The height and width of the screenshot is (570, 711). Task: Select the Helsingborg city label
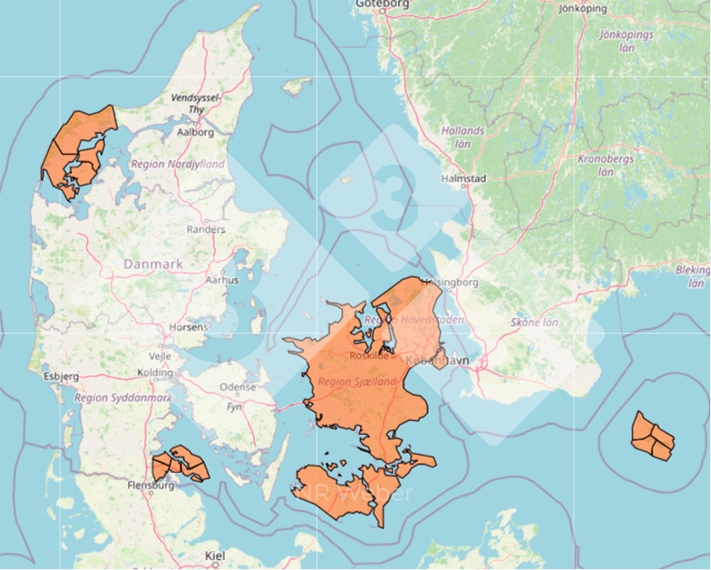[449, 283]
